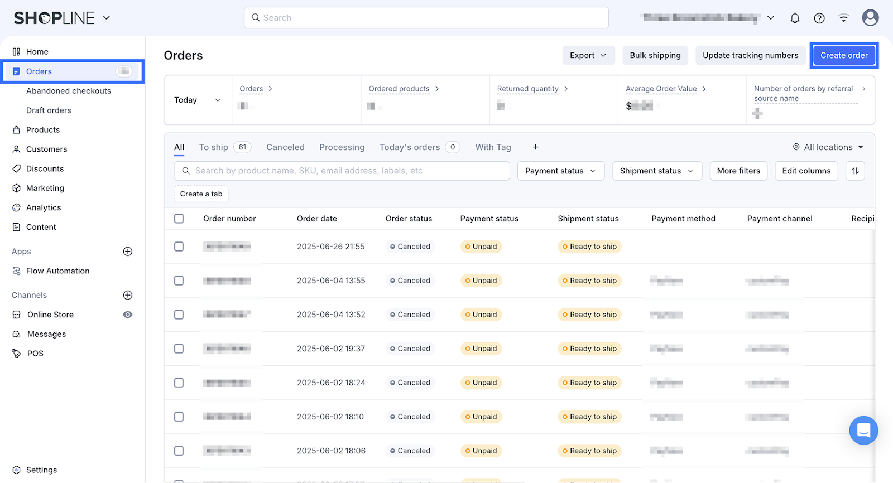
Task: Preview Online Store with eye icon
Action: tap(128, 315)
